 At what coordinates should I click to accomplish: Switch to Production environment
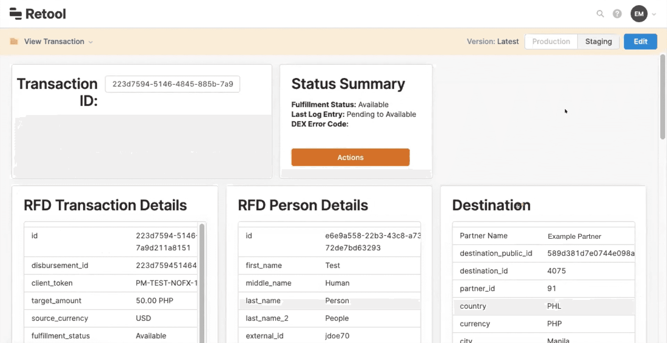tap(551, 42)
